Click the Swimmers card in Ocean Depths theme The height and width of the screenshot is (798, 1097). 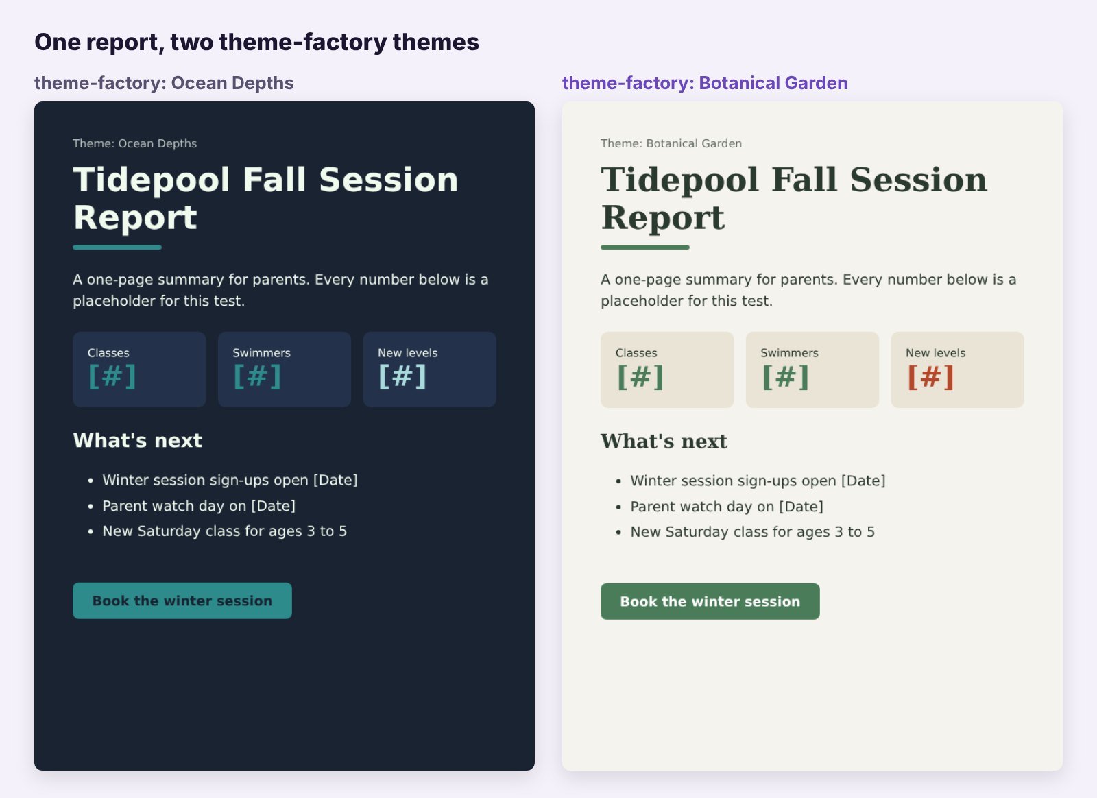point(285,370)
